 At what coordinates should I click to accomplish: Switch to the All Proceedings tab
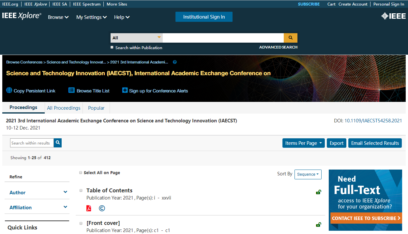64,108
